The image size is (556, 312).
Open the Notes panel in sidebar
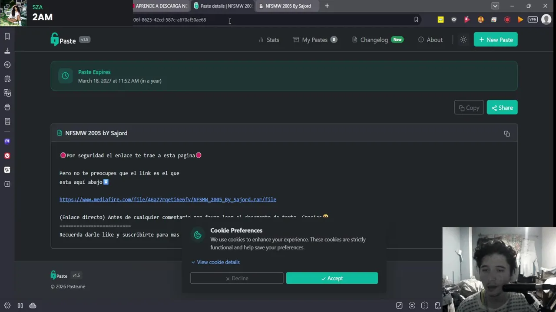tap(7, 79)
